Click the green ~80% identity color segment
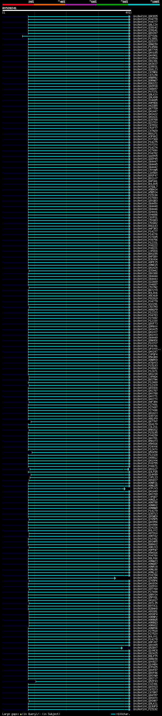This screenshot has width=162, height=716. click(112, 5)
